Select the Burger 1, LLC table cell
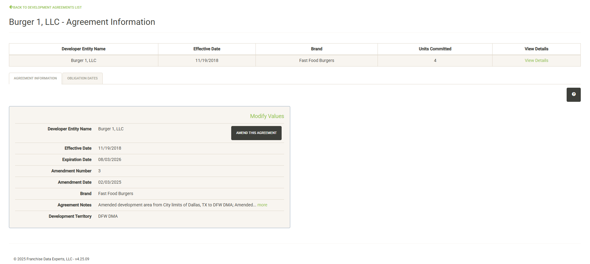The height and width of the screenshot is (264, 590). (x=83, y=61)
